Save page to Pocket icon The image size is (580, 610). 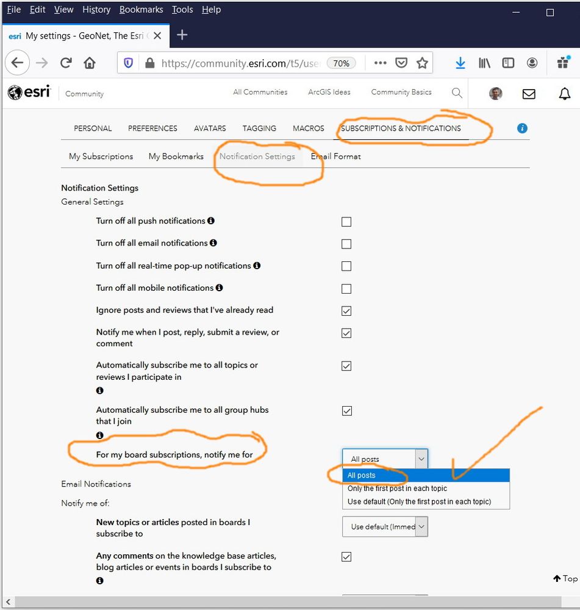point(401,63)
